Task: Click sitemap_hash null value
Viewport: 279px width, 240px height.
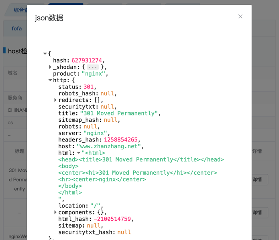Action: pos(110,120)
